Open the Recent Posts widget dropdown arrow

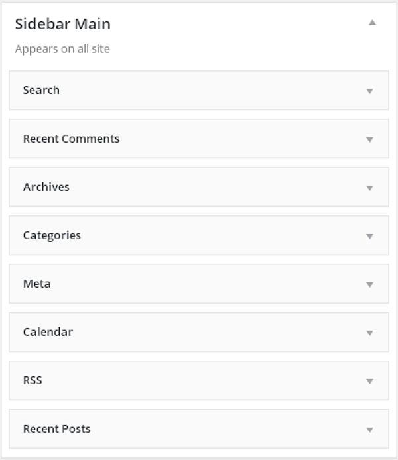point(370,430)
